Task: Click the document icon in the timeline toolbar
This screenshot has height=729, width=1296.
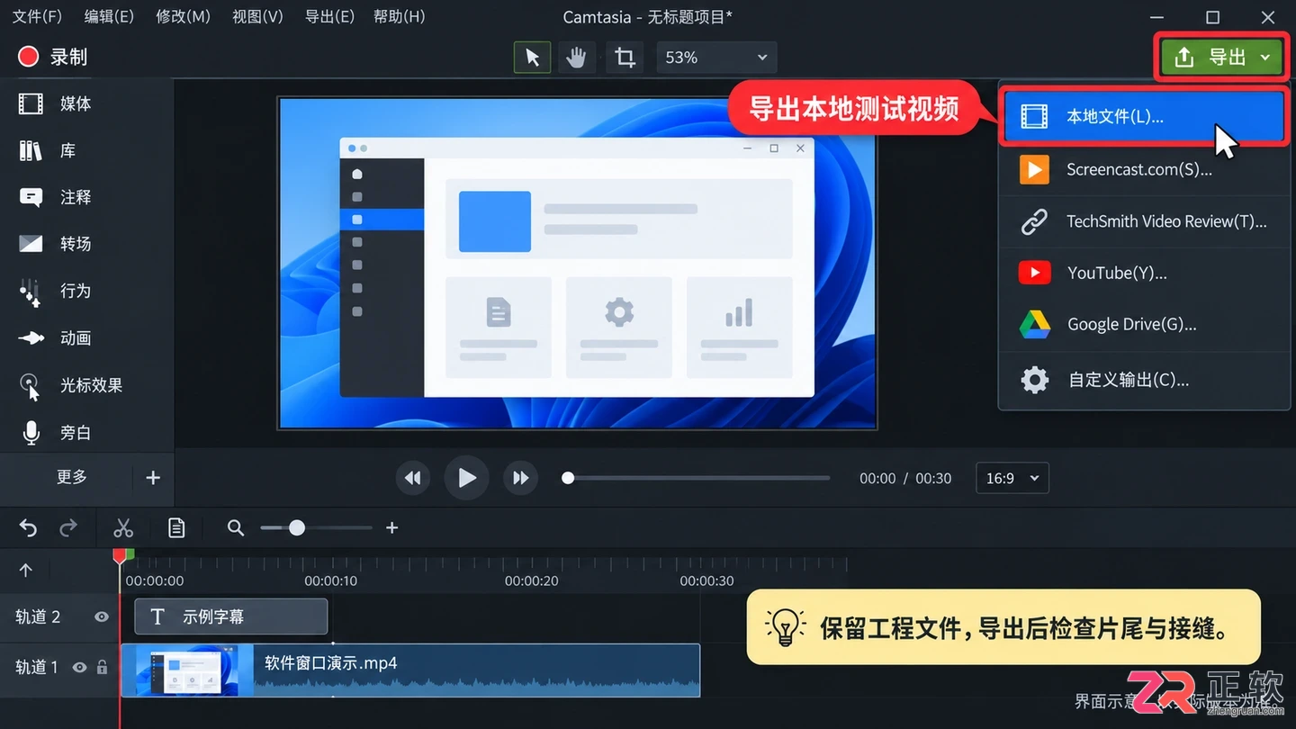Action: [176, 528]
